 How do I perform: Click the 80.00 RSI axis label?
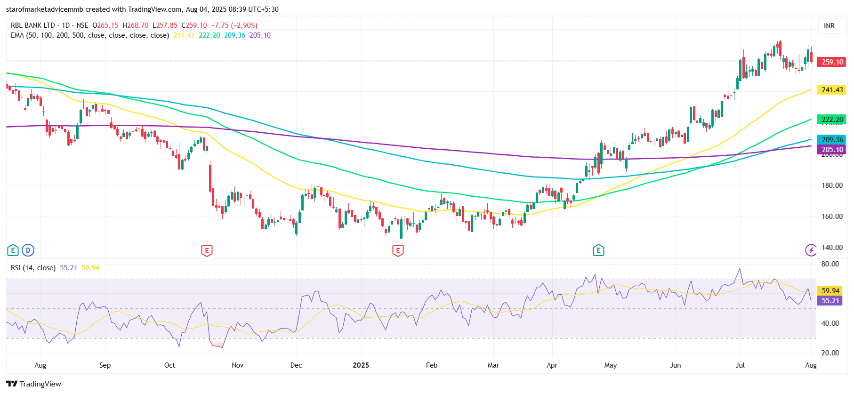point(830,264)
